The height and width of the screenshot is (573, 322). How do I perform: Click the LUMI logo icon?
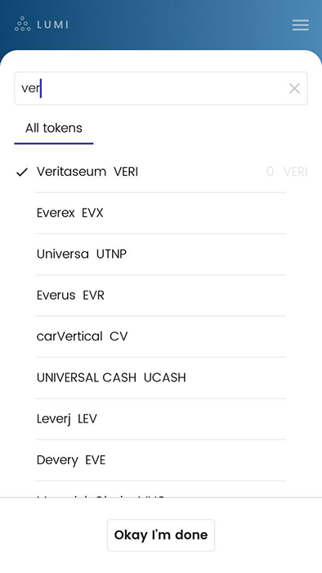coord(23,24)
